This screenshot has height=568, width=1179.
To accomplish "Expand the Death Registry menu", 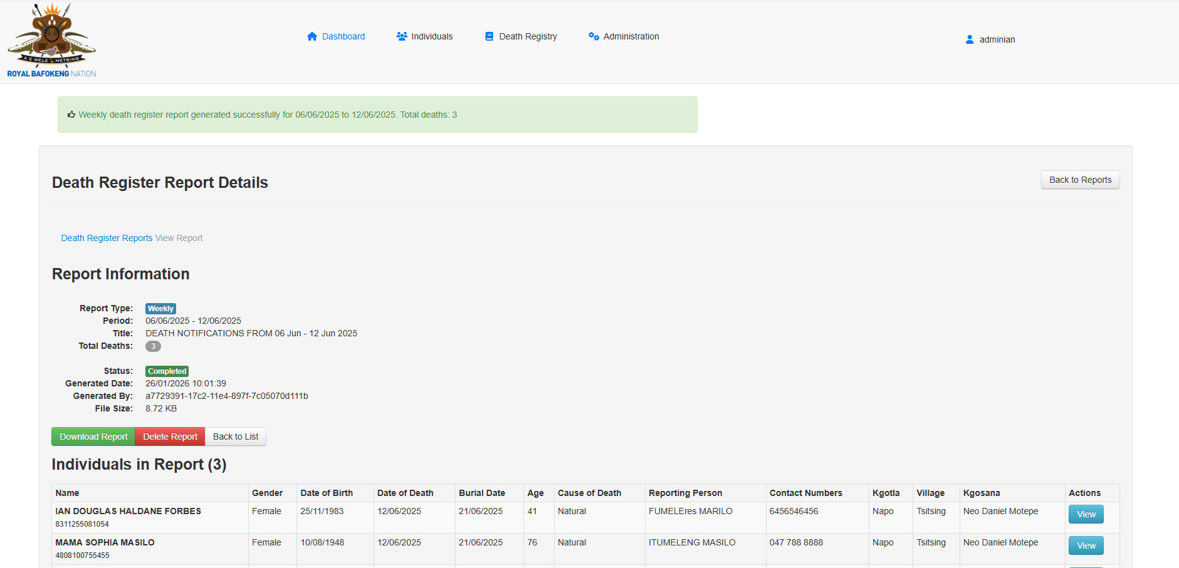I will coord(528,36).
